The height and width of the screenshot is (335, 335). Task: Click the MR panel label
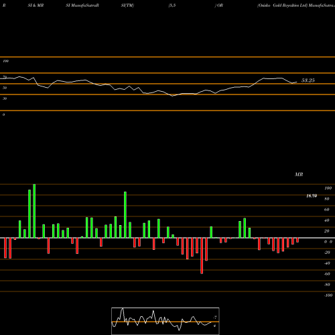[299, 174]
